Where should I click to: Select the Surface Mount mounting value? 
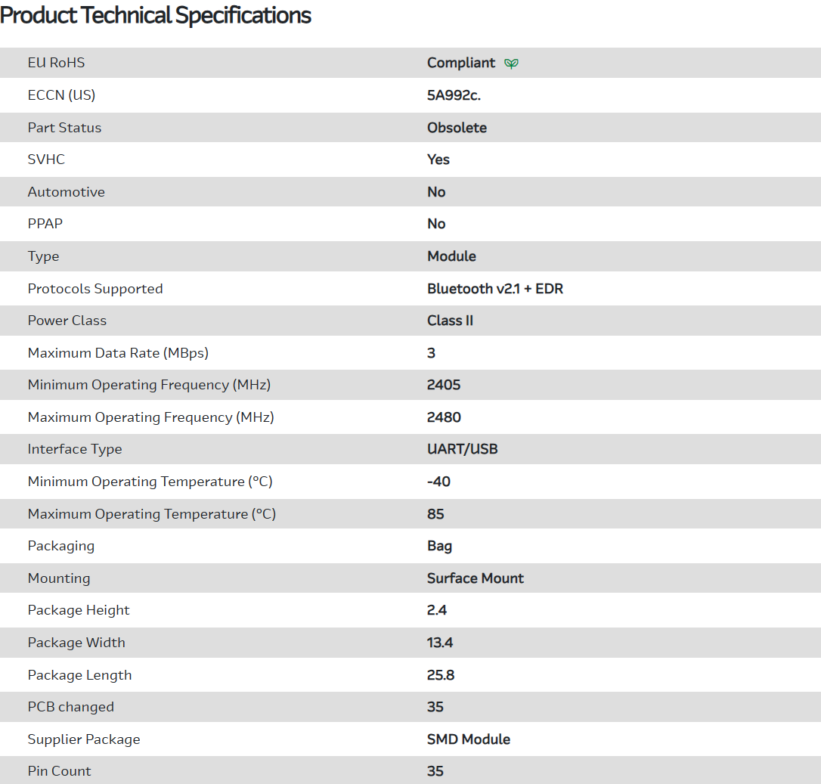pyautogui.click(x=475, y=578)
